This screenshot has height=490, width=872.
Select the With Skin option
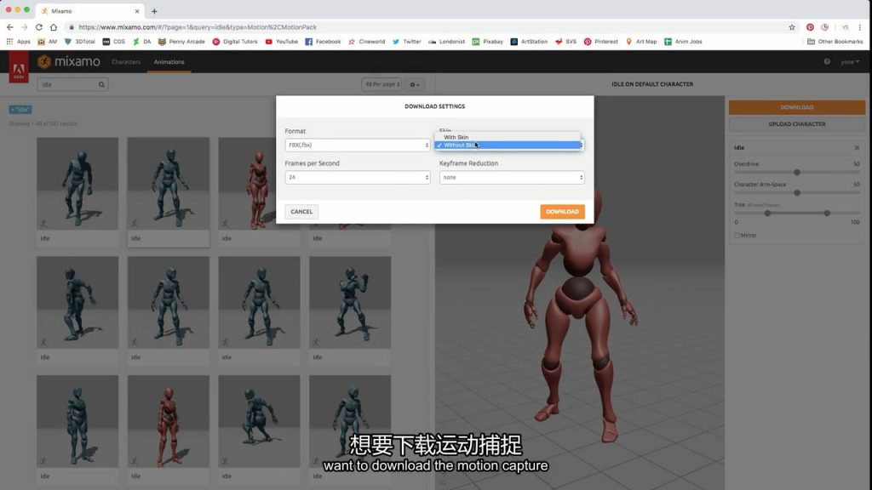[x=508, y=137]
